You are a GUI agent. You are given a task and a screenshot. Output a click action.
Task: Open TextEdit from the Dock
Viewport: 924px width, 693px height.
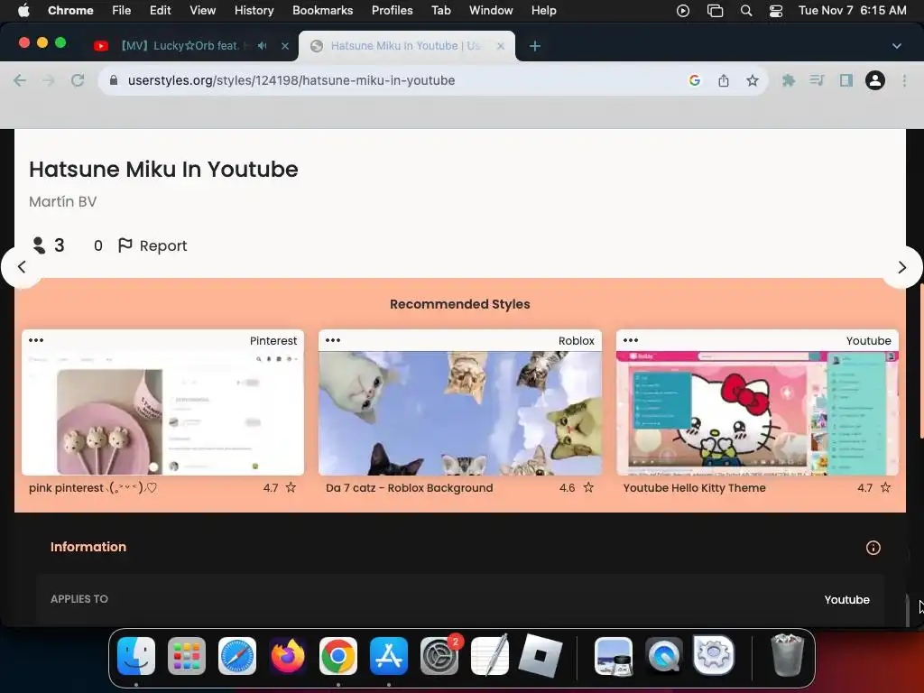(490, 656)
